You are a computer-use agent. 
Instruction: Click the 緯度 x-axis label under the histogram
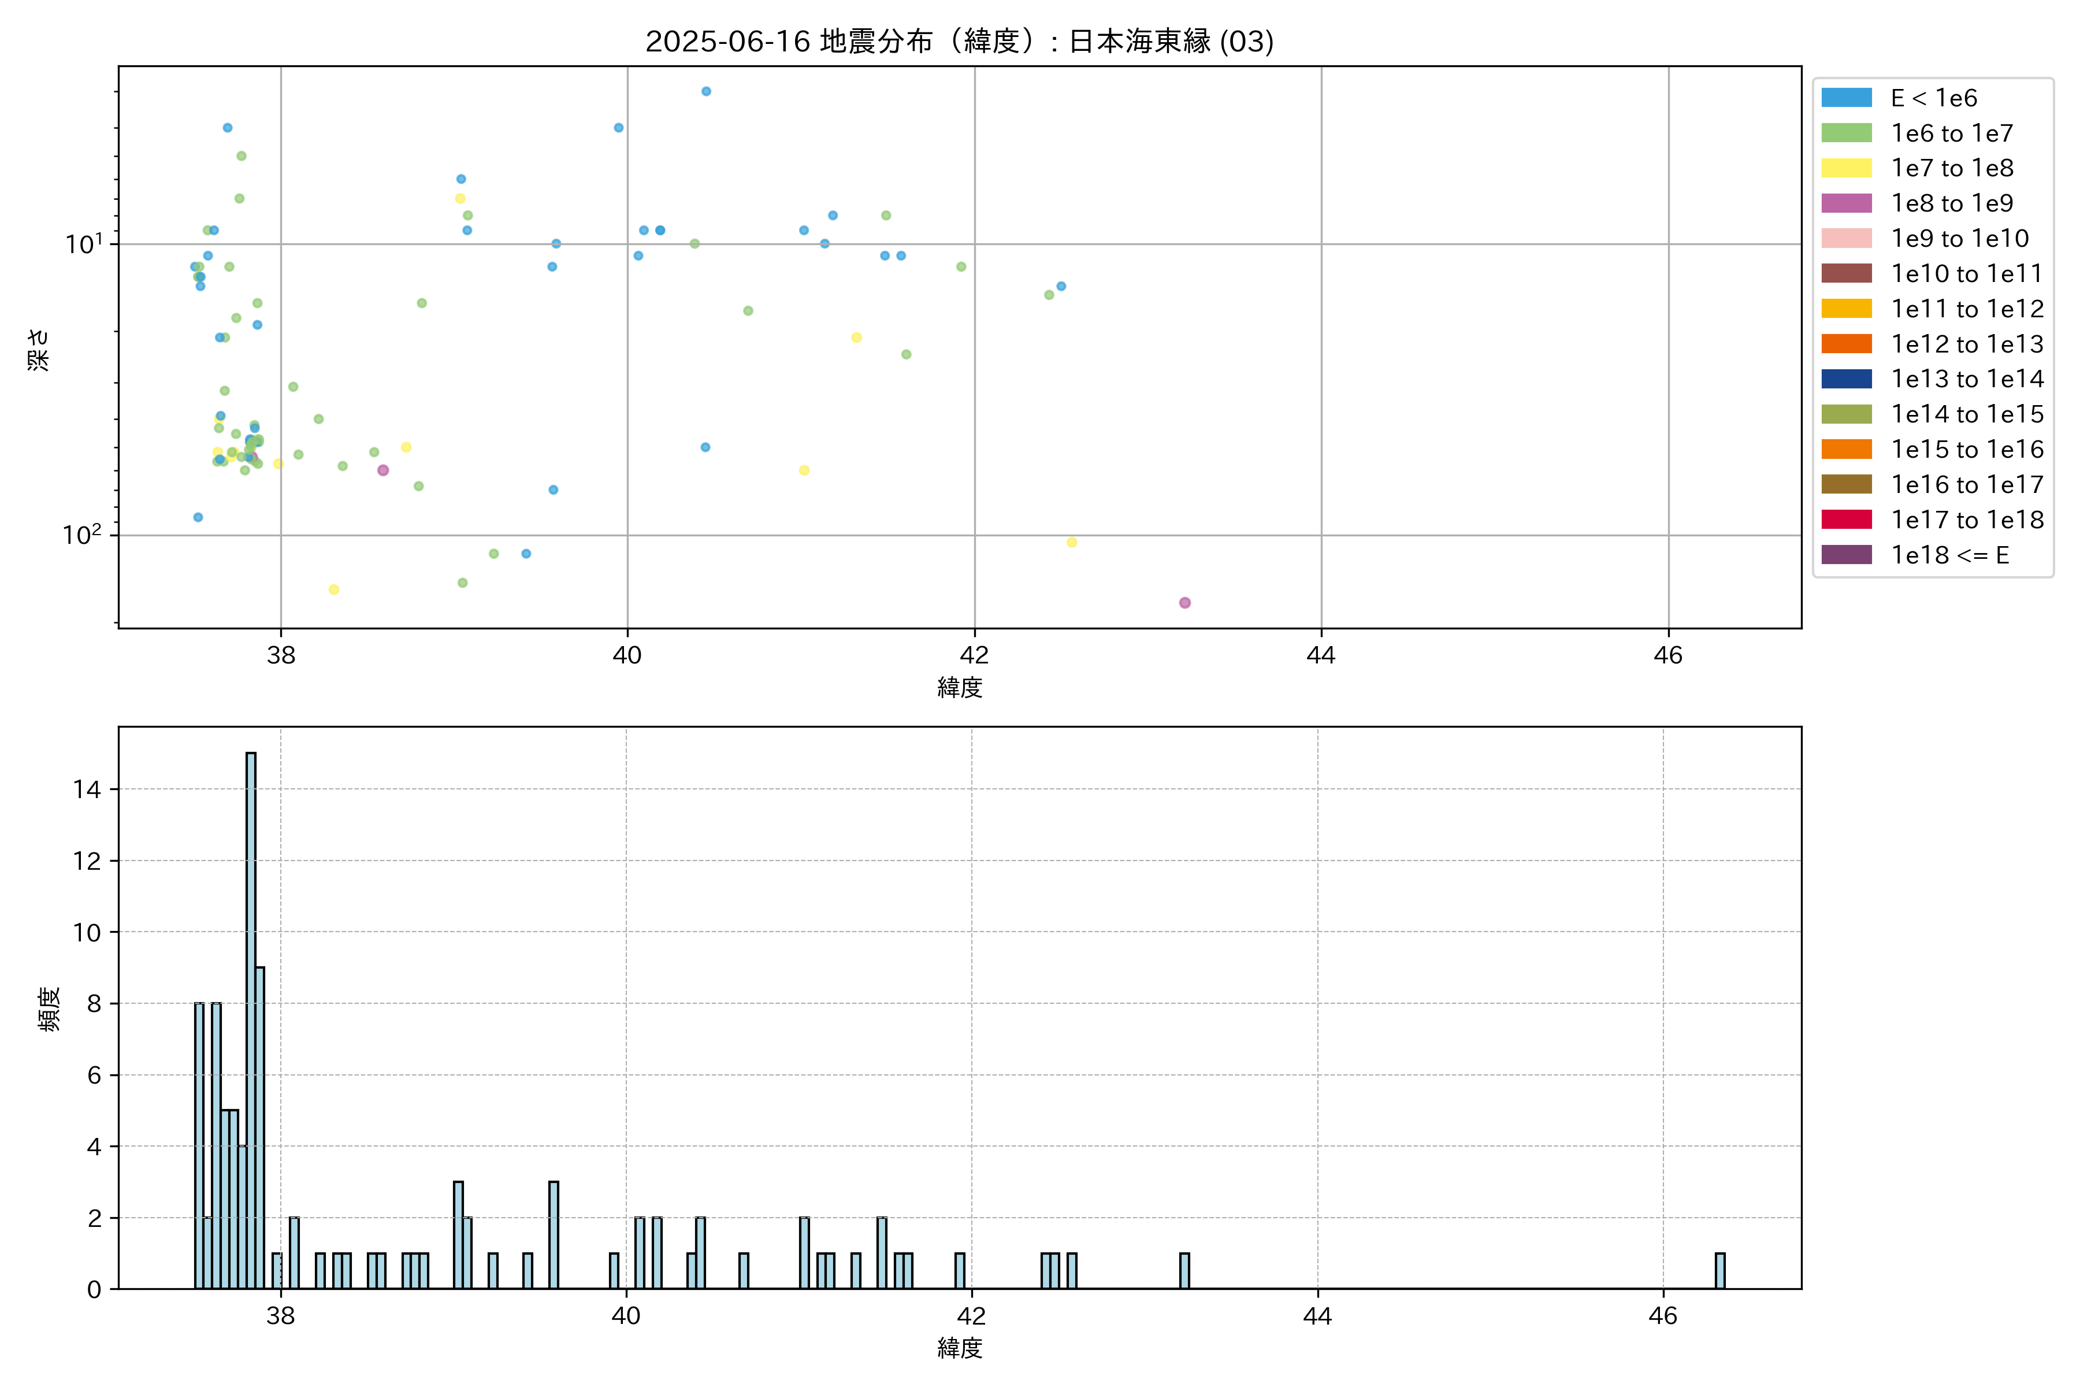(x=960, y=1348)
